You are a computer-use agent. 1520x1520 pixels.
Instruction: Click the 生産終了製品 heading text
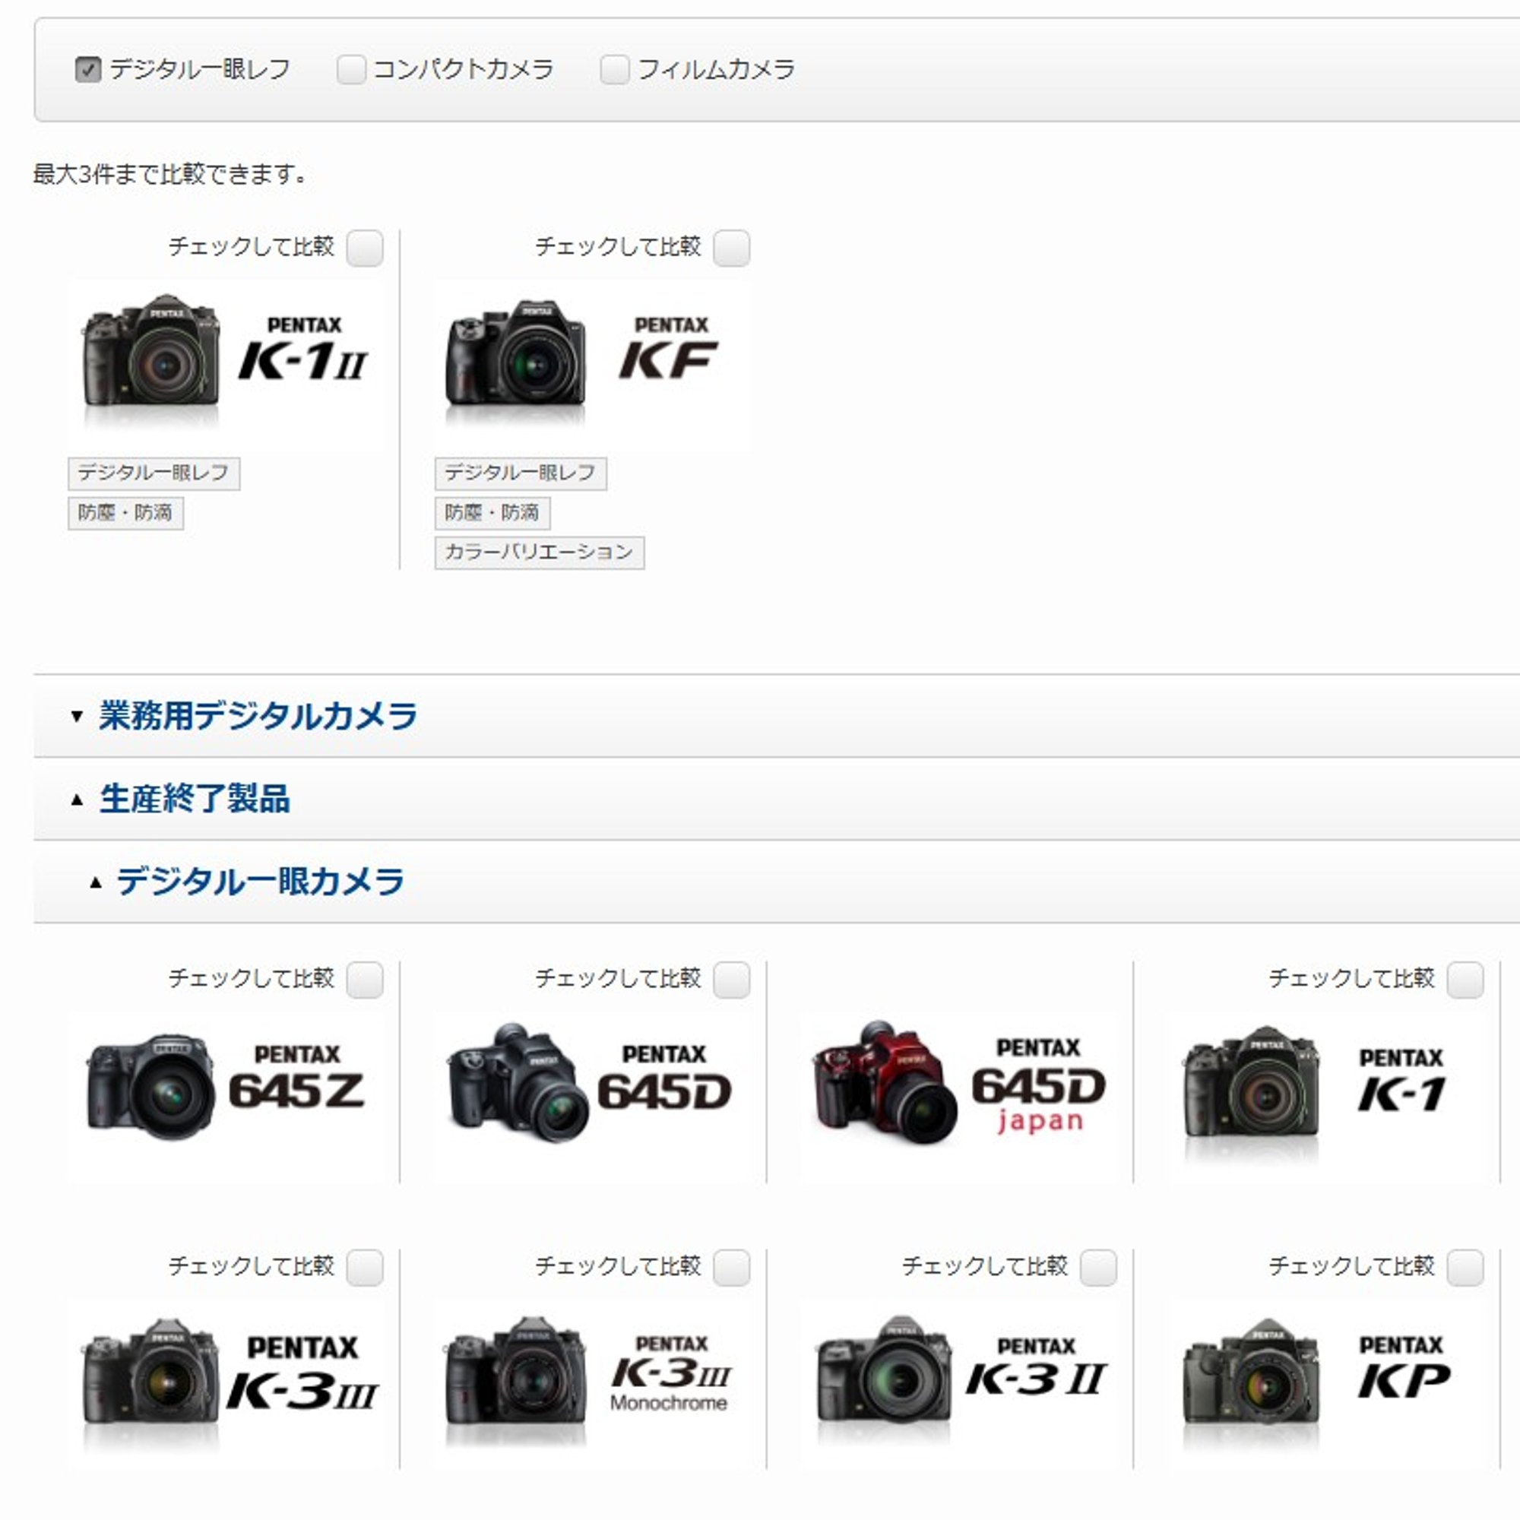tap(195, 800)
